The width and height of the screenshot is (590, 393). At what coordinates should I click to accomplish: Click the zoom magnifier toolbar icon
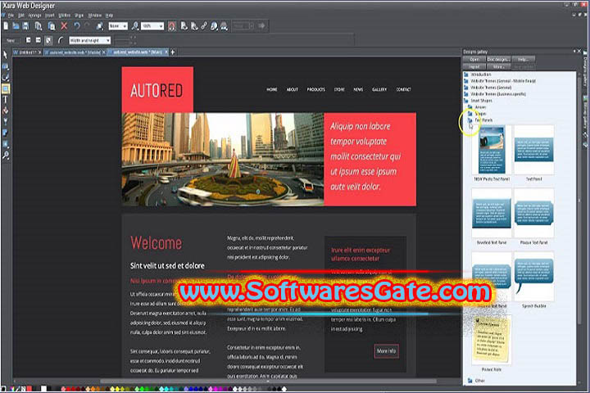tap(134, 26)
